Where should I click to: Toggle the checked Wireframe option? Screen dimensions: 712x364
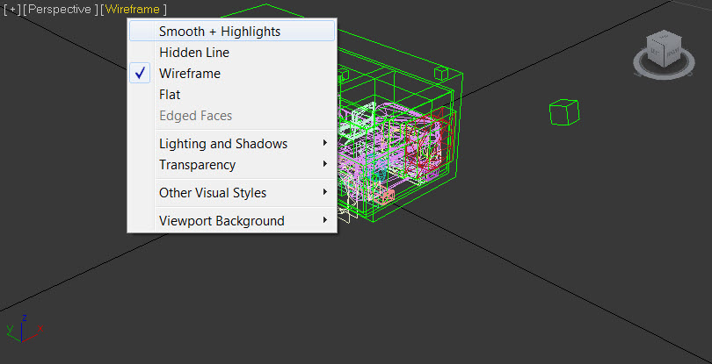point(190,74)
